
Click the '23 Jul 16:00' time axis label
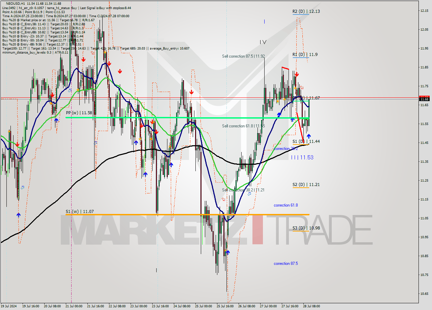tap(161, 306)
